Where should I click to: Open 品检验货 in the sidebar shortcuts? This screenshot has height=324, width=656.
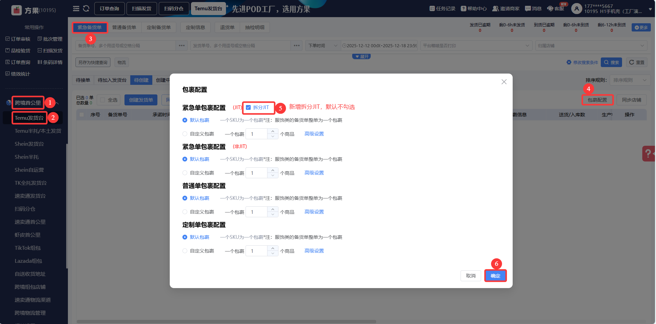click(x=18, y=51)
